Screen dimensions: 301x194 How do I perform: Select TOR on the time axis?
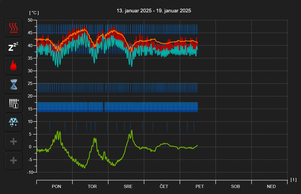point(92,186)
